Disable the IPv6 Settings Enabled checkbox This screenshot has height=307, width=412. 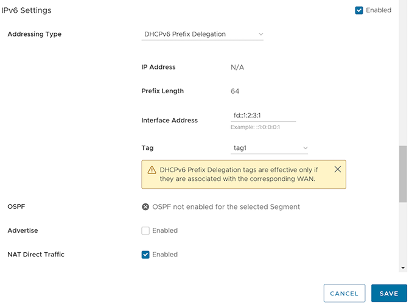click(359, 10)
